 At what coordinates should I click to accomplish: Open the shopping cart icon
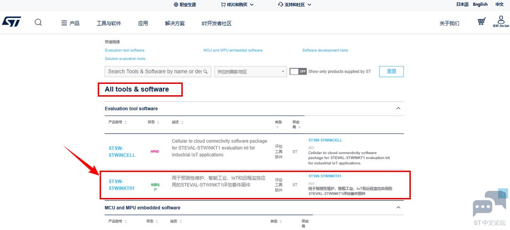pos(481,22)
